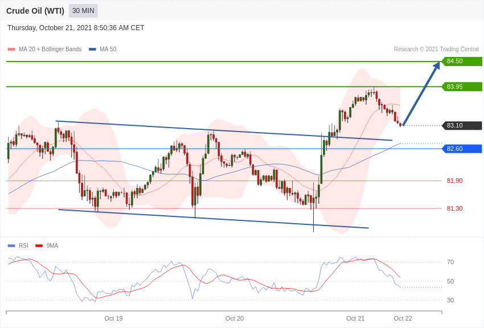Image resolution: width=484 pixels, height=328 pixels.
Task: Click the RSI blue legend swatch
Action: (x=11, y=246)
